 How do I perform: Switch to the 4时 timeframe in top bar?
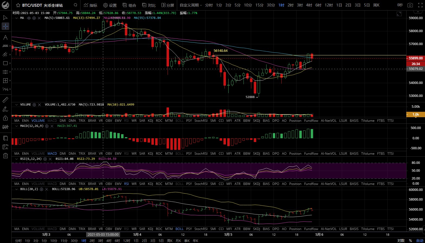tap(309, 5)
